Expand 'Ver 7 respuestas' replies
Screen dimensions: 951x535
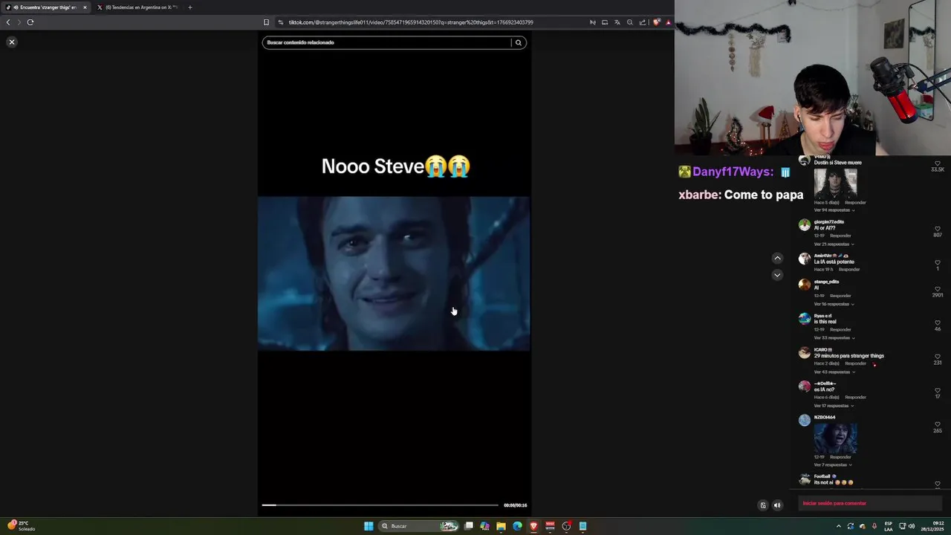833,465
